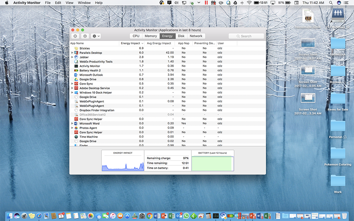The image size is (354, 221).
Task: Open App Store from the Dock
Action: [x=127, y=216]
